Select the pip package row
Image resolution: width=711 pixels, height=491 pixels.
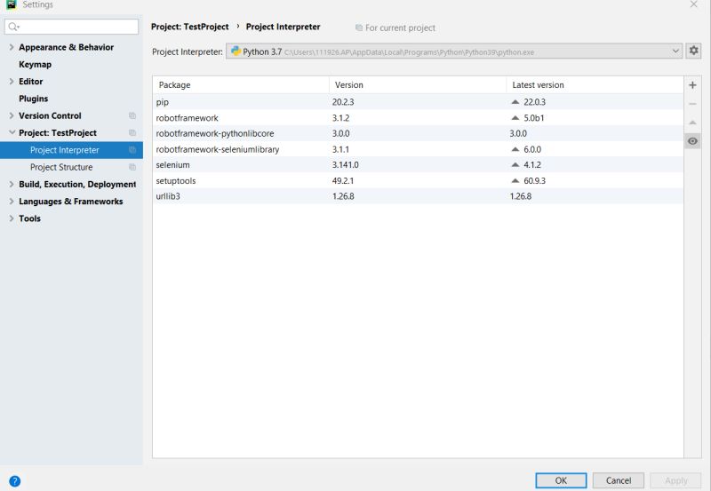418,102
